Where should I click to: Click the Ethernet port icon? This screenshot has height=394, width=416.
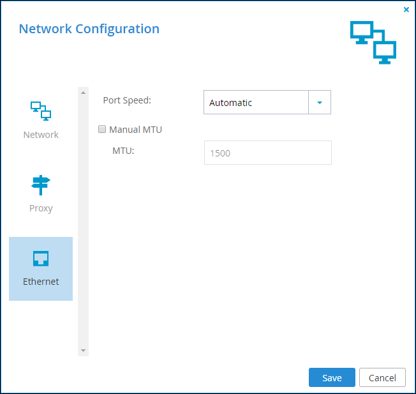coord(41,259)
